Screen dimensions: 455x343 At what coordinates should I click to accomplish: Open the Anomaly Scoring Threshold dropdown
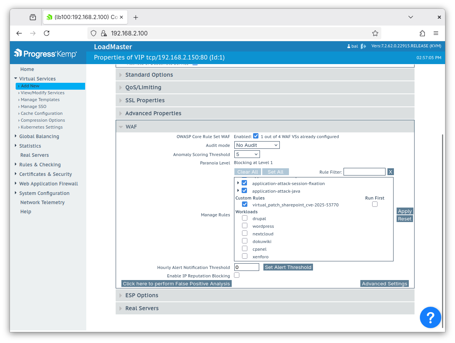[247, 154]
